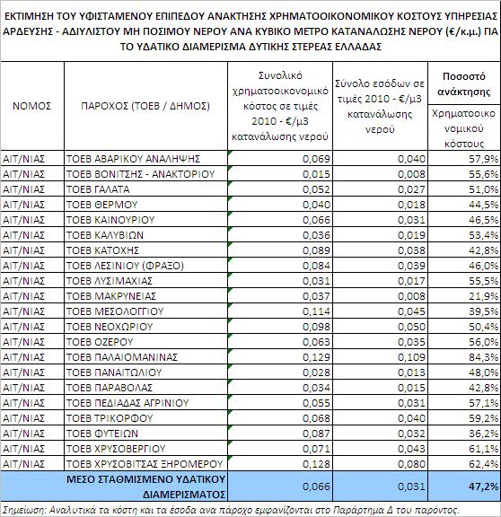Select the ΝΟΜΟΣ column header cell
Image resolution: width=501 pixels, height=517 pixels.
[x=32, y=106]
